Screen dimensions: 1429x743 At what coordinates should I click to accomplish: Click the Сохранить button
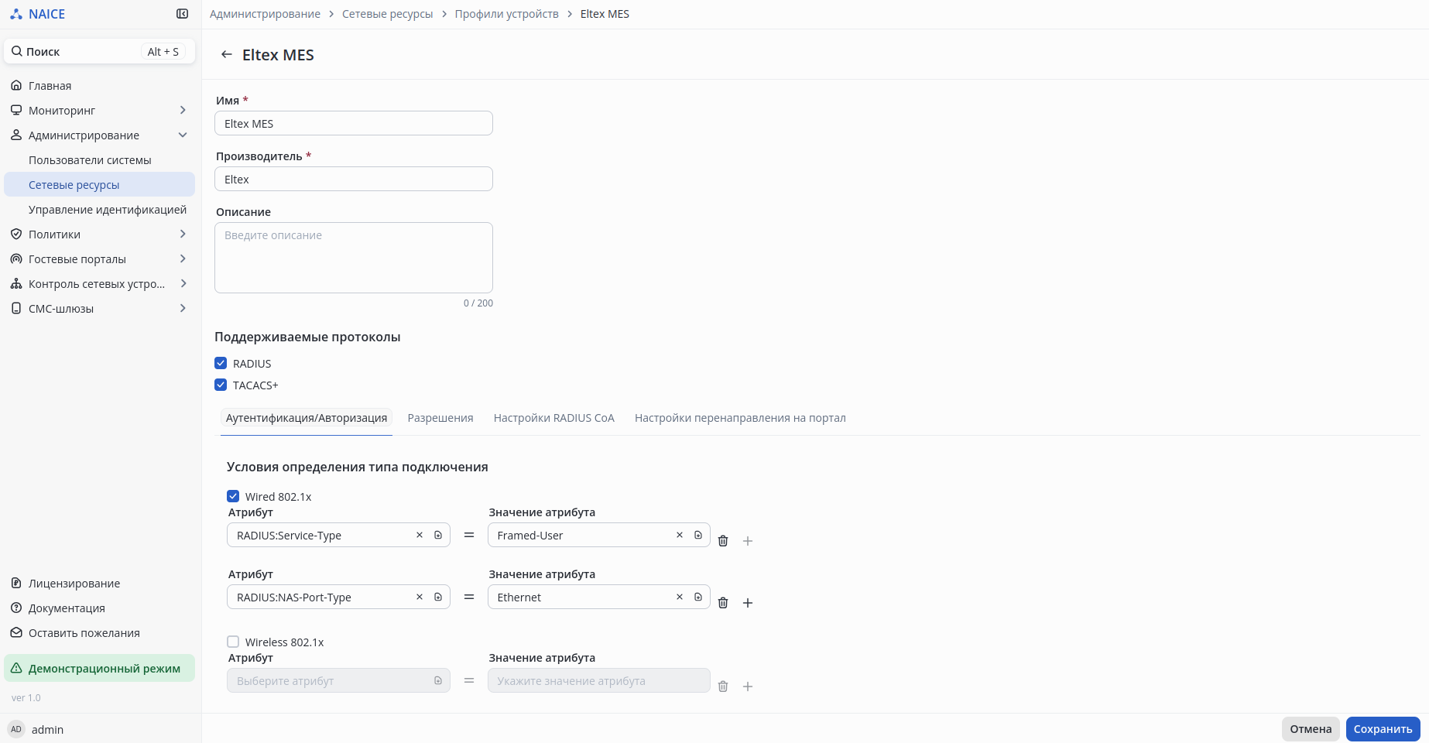pyautogui.click(x=1383, y=729)
